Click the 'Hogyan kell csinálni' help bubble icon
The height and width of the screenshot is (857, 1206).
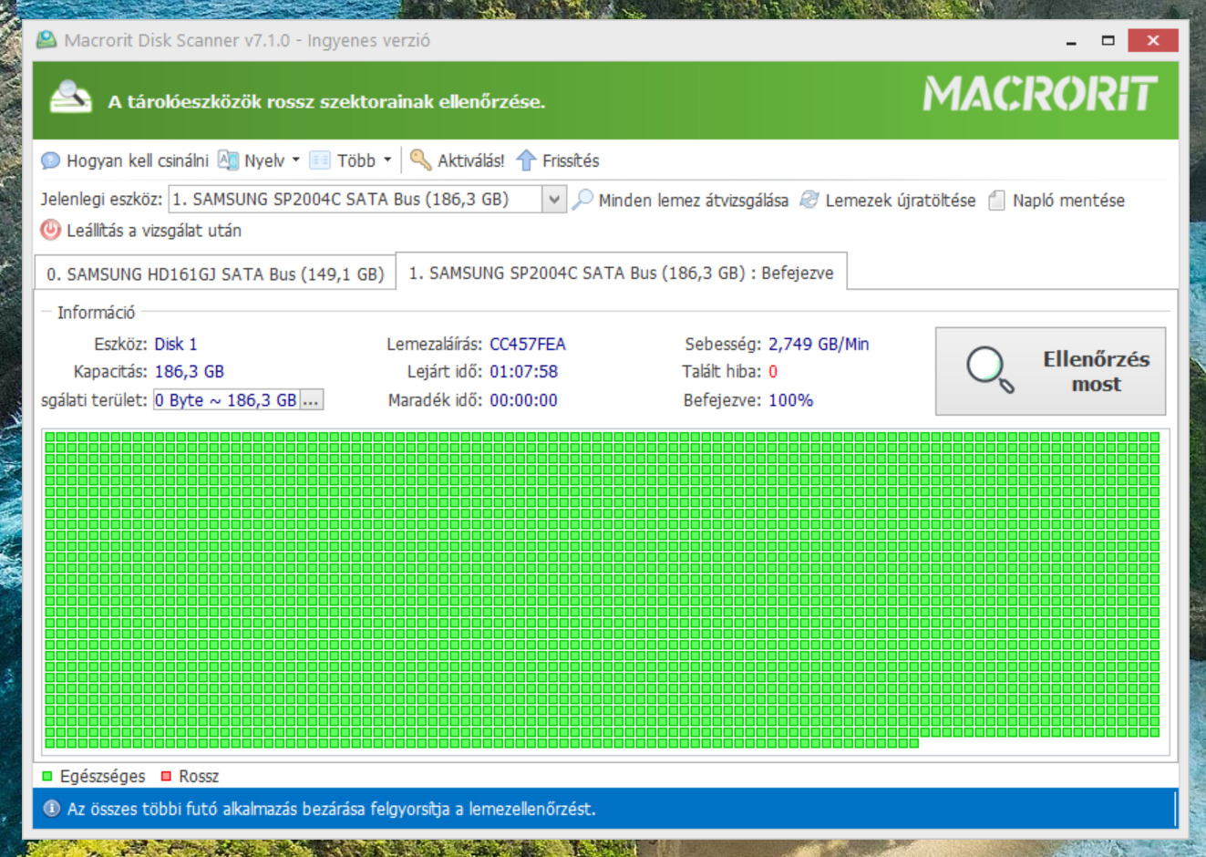pyautogui.click(x=50, y=161)
